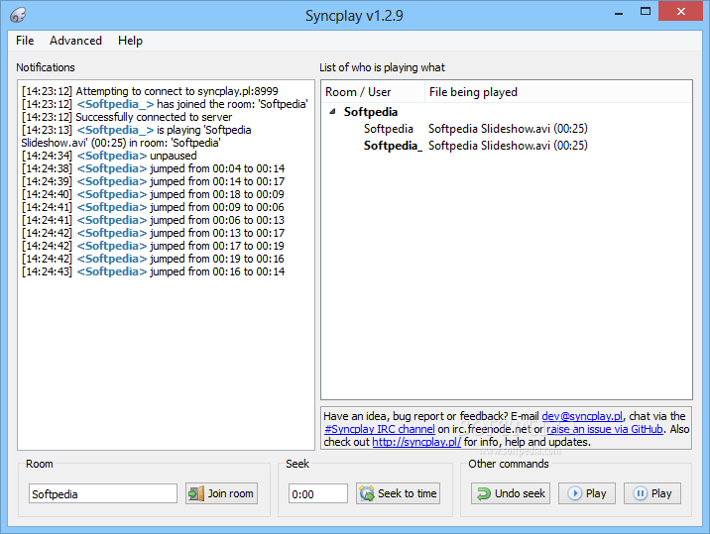Image resolution: width=710 pixels, height=534 pixels.
Task: Open the dev@syncplay.pl email link
Action: [x=582, y=416]
